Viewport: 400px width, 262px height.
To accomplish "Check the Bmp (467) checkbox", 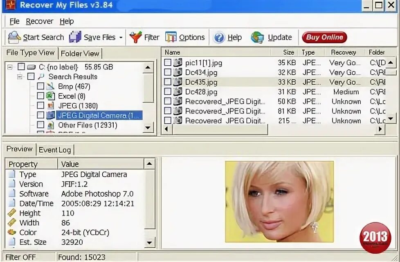I will (x=40, y=87).
